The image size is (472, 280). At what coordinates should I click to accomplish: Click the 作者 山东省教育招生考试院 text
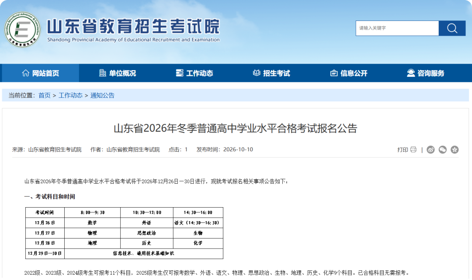(125, 150)
